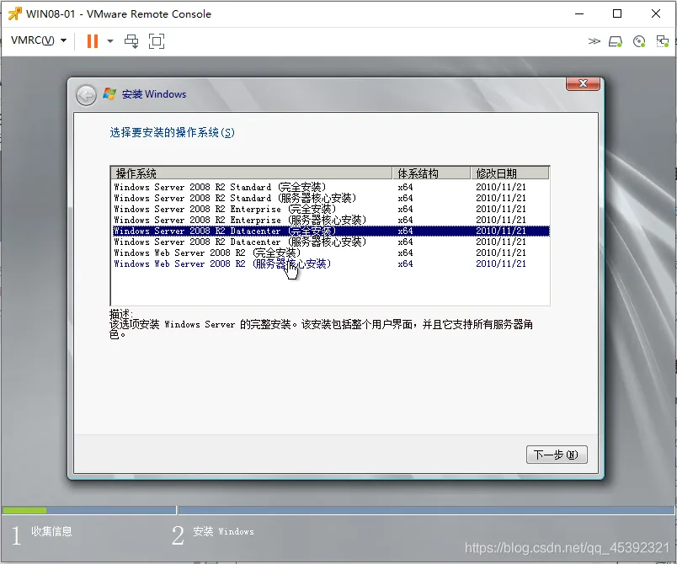Image resolution: width=677 pixels, height=564 pixels.
Task: Minimize the VMware Remote Console window
Action: click(579, 13)
